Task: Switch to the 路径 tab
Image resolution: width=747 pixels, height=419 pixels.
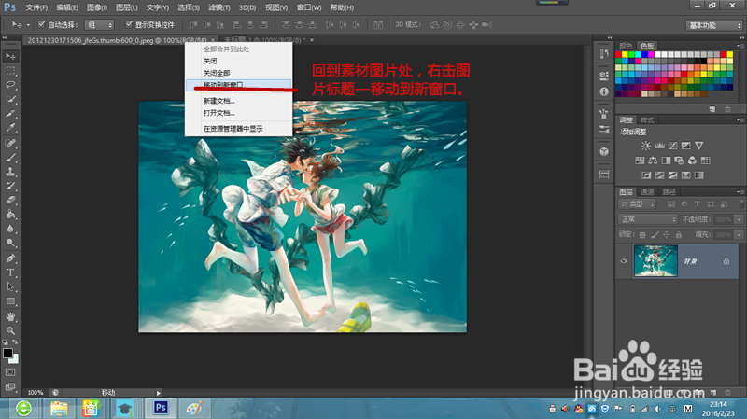Action: click(x=669, y=192)
